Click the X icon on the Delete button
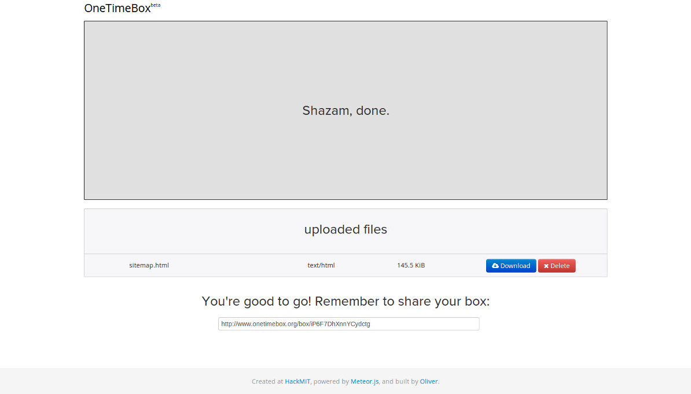691x394 pixels. pyautogui.click(x=546, y=266)
